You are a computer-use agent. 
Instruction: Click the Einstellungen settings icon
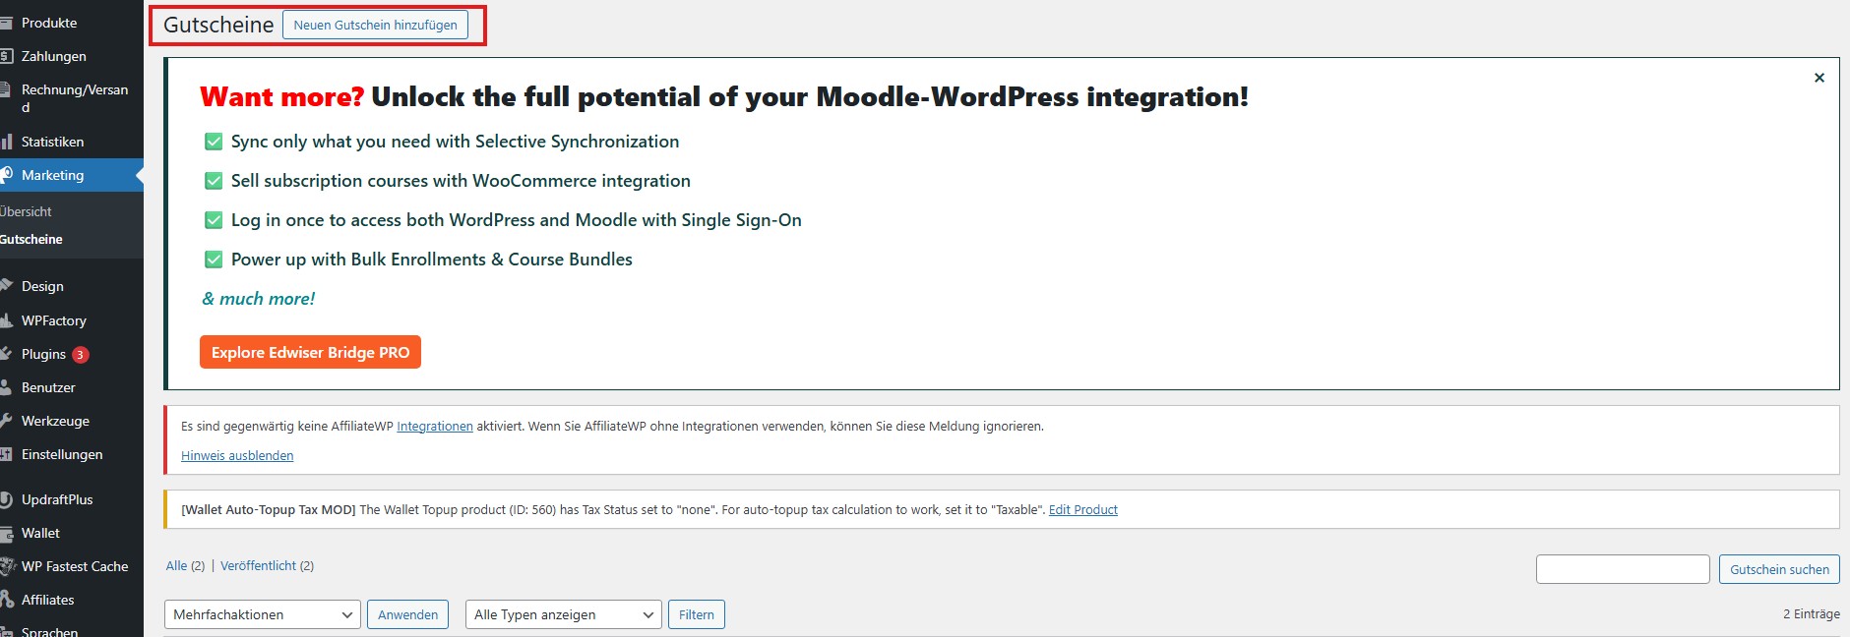coord(6,454)
